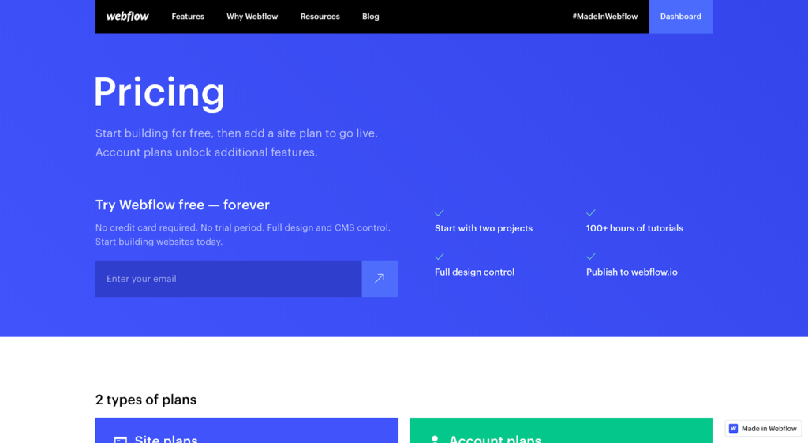
Task: Go to the Dashboard
Action: click(680, 17)
